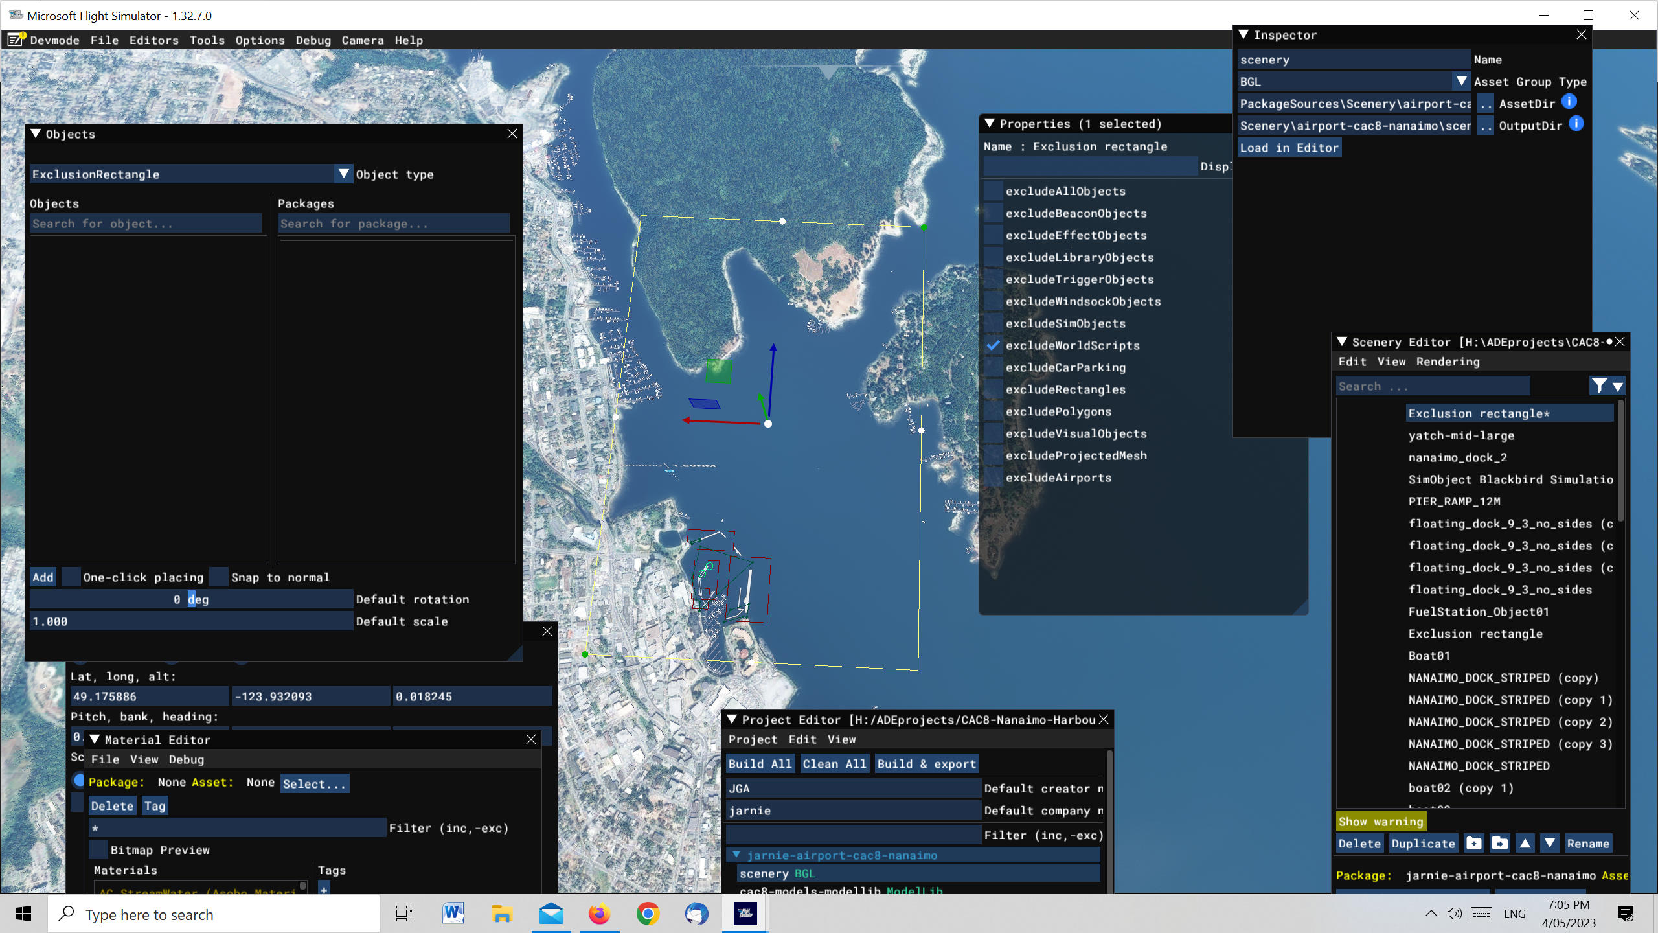This screenshot has width=1658, height=933.
Task: Open Google Chrome from the taskbar
Action: 648,914
